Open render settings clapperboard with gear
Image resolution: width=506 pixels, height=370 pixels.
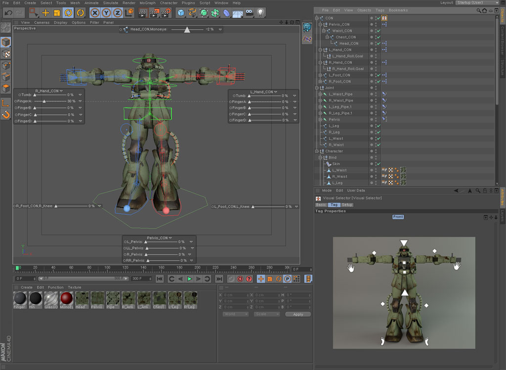166,13
